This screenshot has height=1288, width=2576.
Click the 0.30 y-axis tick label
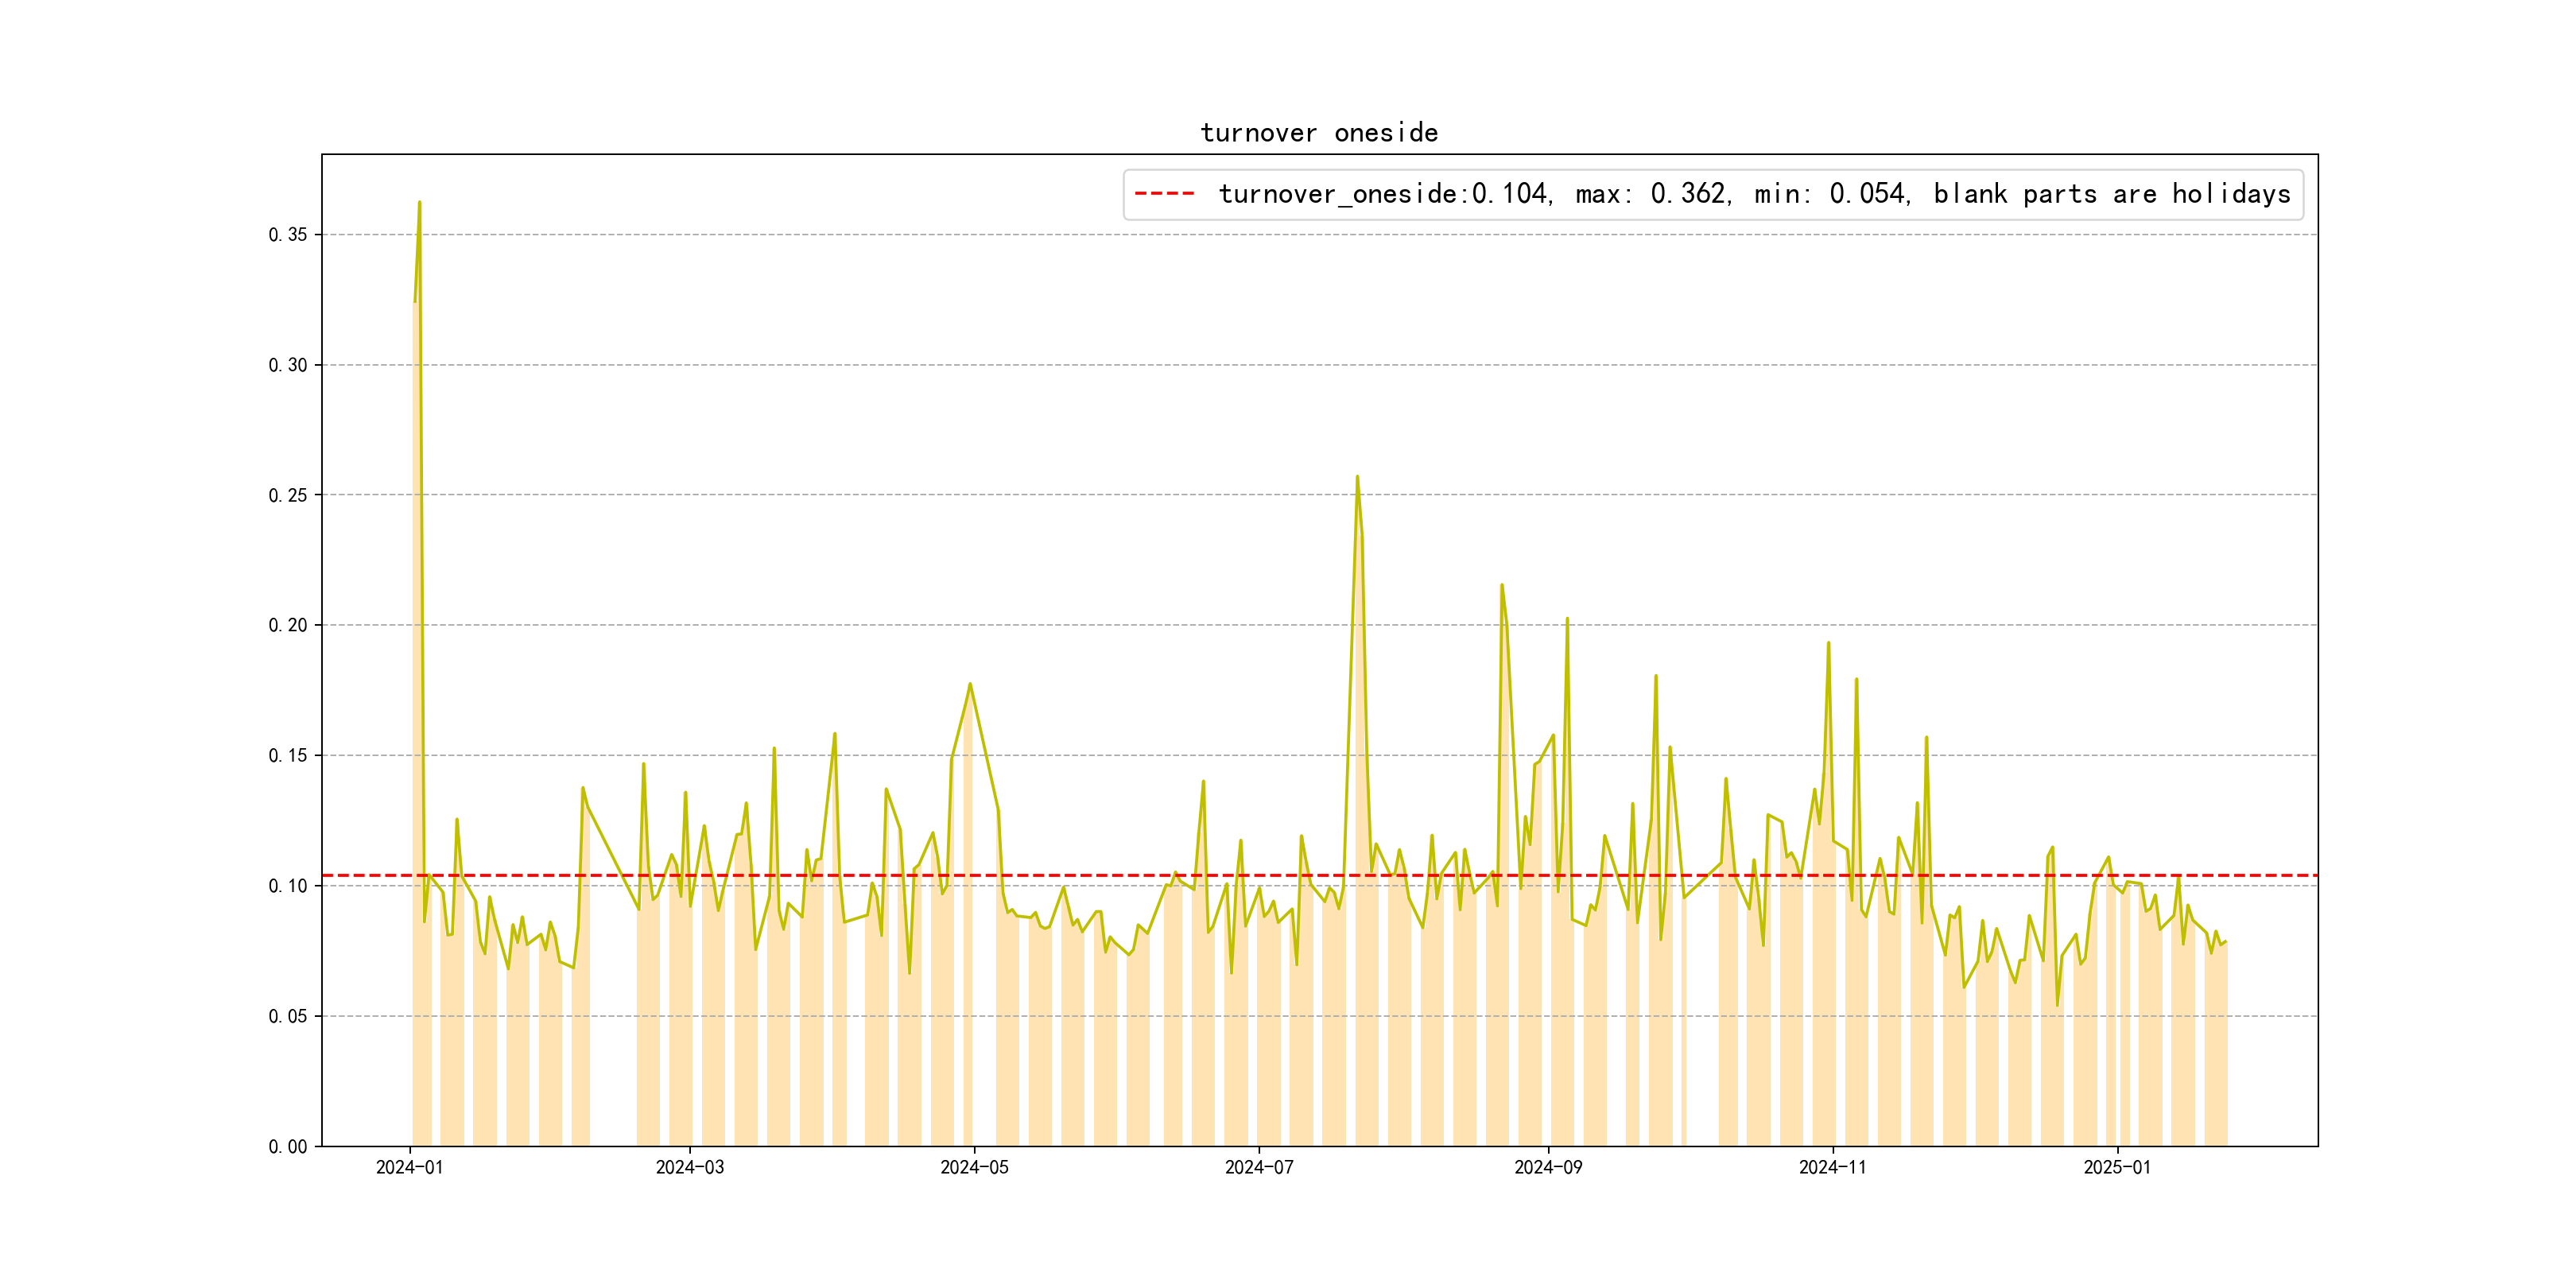pos(288,365)
